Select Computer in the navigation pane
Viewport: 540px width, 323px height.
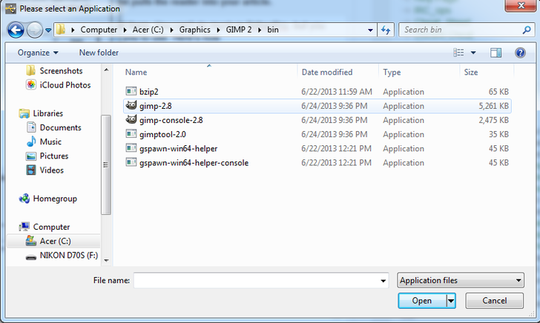(x=45, y=227)
